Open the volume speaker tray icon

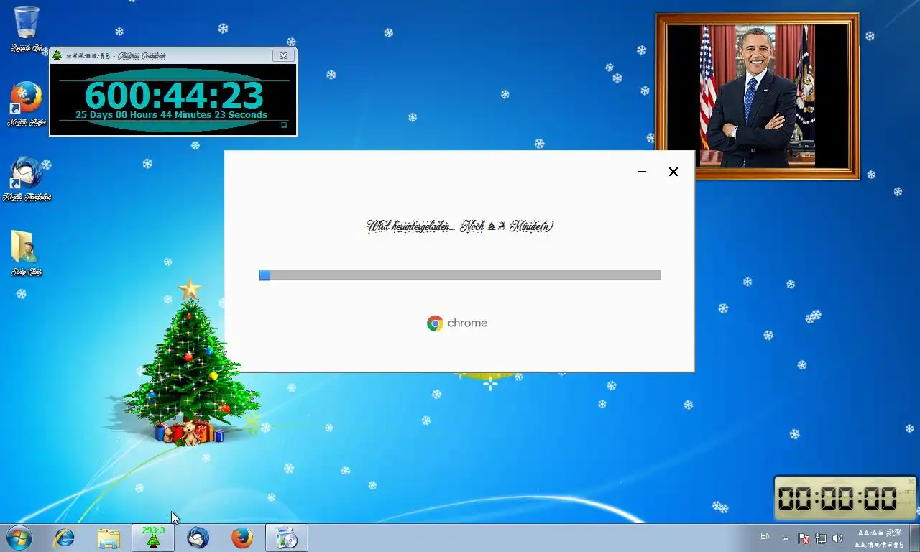(837, 538)
